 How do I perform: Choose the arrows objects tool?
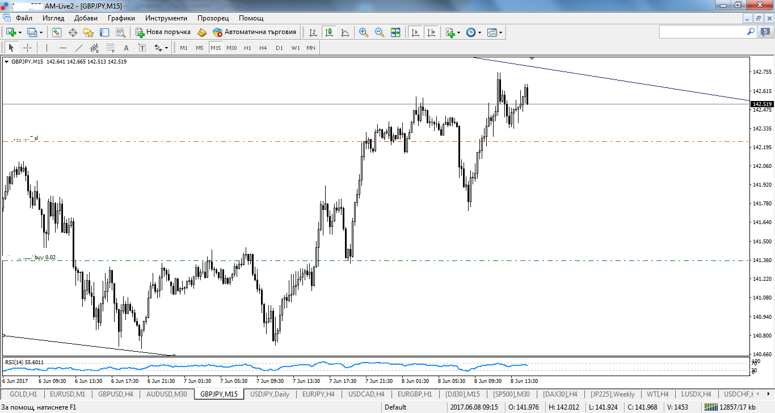(x=158, y=48)
